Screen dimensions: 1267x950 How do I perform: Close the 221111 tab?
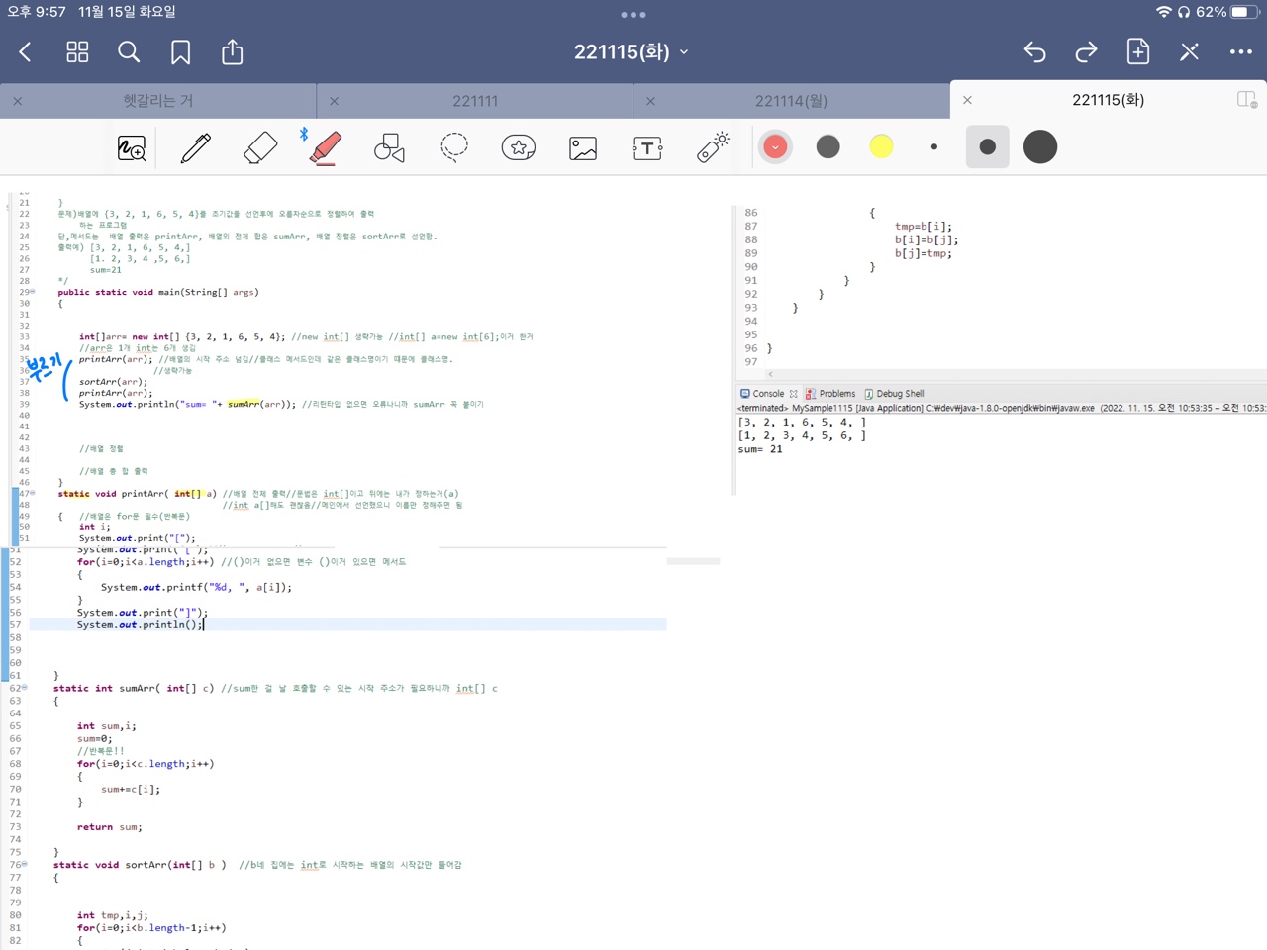(334, 101)
